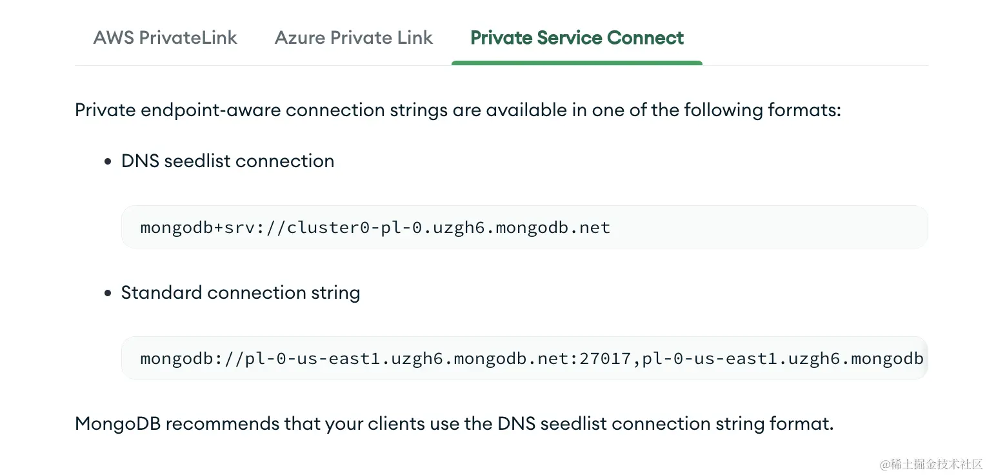Click 'MongoDB recommends' in the bottom sentence
This screenshot has height=475, width=987.
tap(176, 424)
